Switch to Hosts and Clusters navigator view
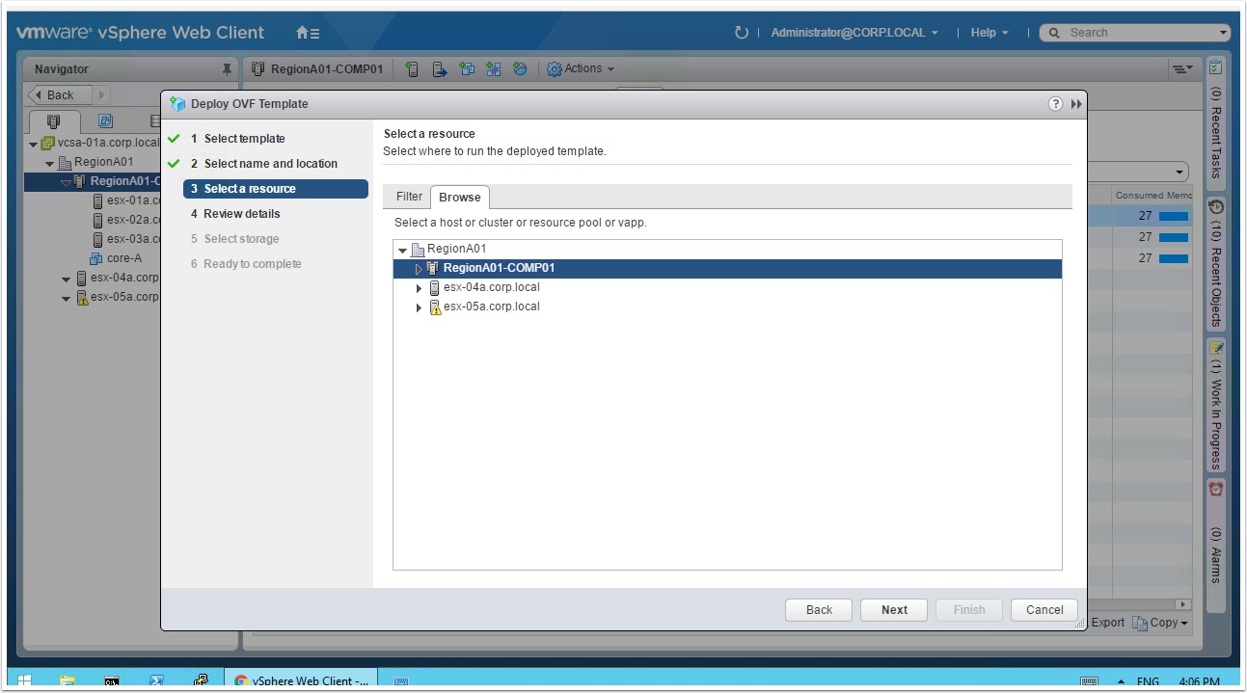This screenshot has width=1247, height=693. [53, 121]
